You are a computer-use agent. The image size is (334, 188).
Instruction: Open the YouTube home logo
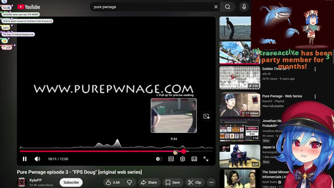click(29, 7)
